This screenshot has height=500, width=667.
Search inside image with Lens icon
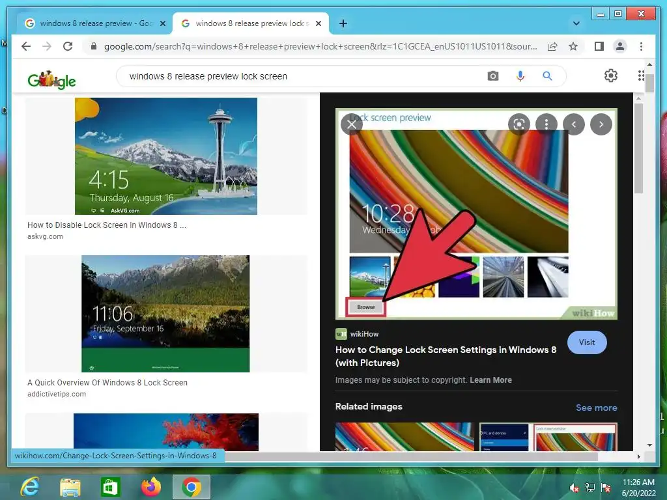519,124
